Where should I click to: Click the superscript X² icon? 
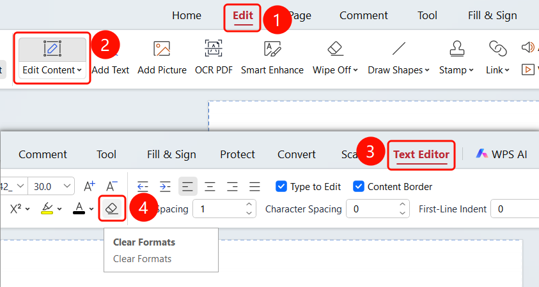(15, 209)
